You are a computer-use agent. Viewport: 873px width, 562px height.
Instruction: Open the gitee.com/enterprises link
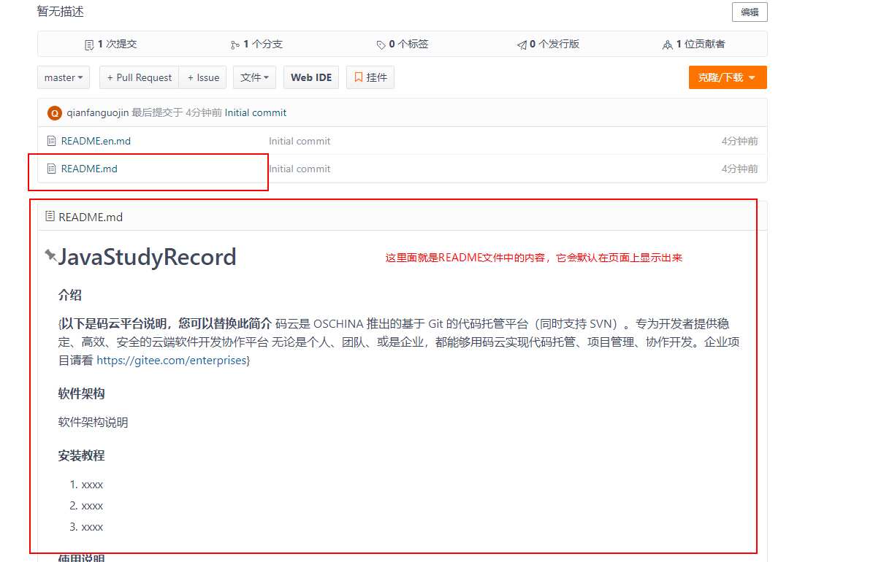tap(172, 361)
